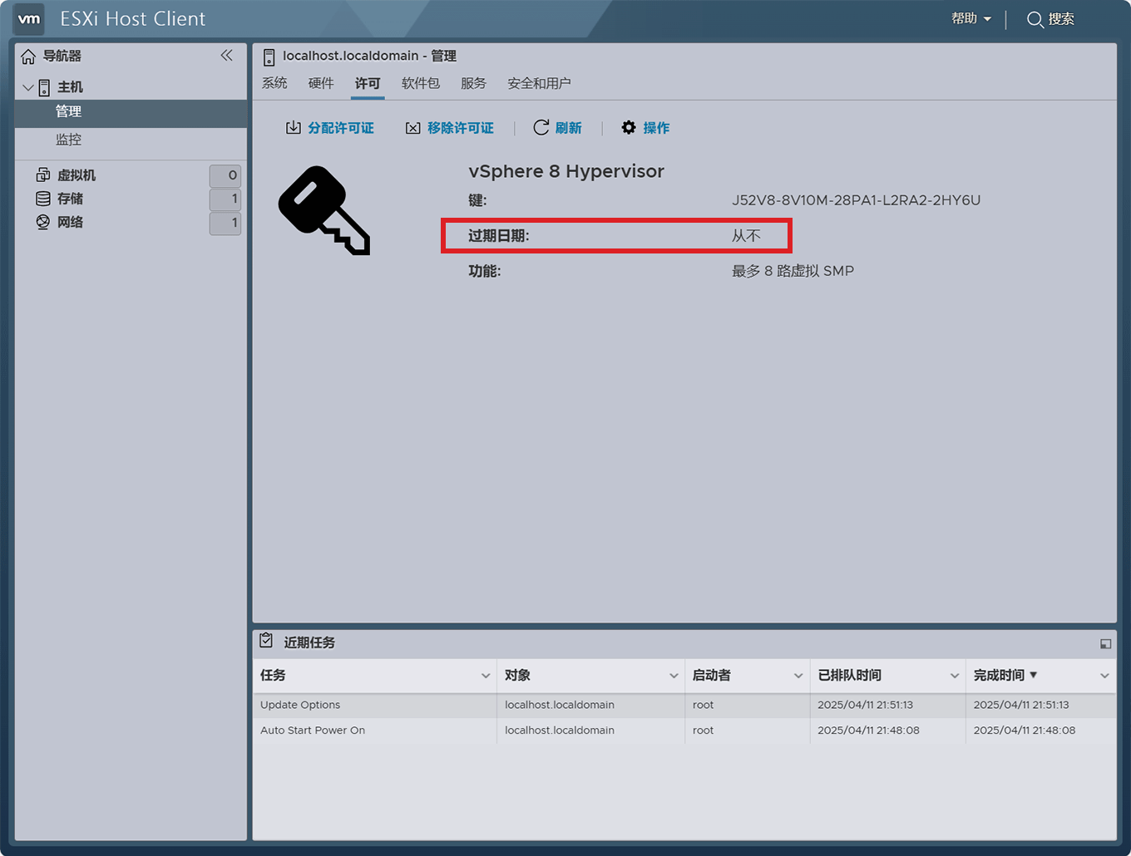Open the ESXi home navigator icon
1131x856 pixels.
[x=29, y=56]
